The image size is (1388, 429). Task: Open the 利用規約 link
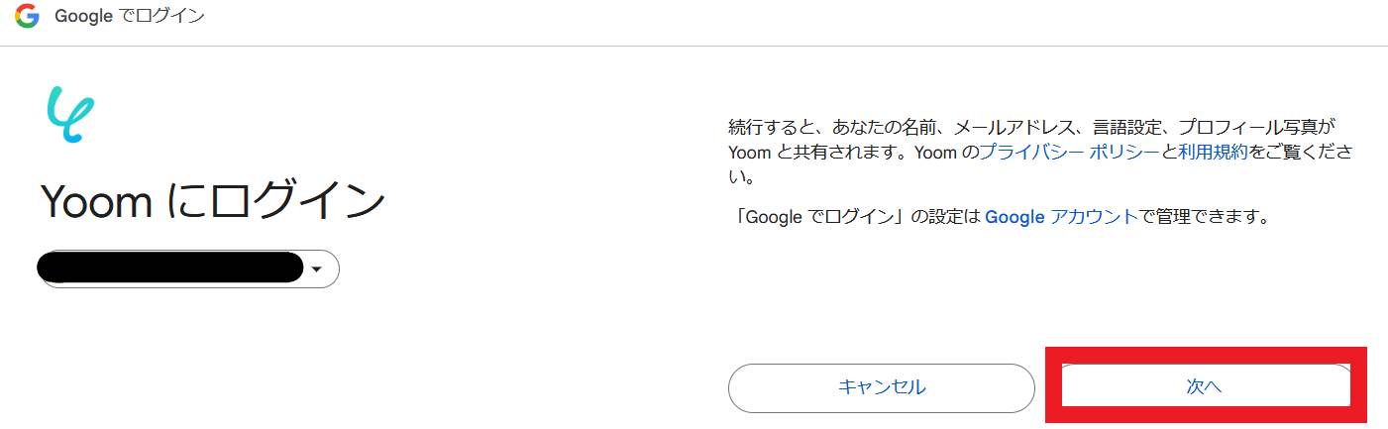pyautogui.click(x=1213, y=153)
